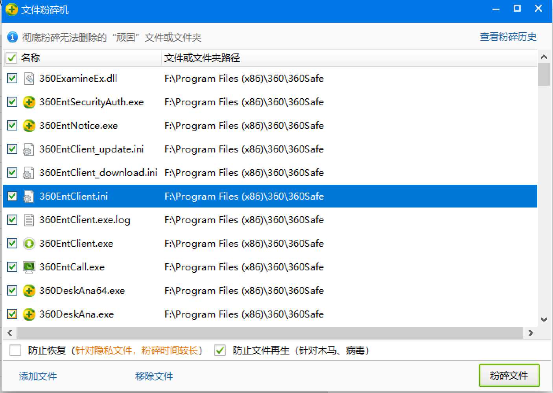Click the blue info icon beside 彻底粉碎
The image size is (553, 393).
(x=13, y=37)
